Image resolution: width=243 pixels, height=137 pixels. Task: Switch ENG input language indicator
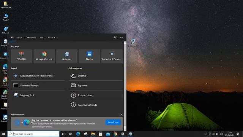221,134
